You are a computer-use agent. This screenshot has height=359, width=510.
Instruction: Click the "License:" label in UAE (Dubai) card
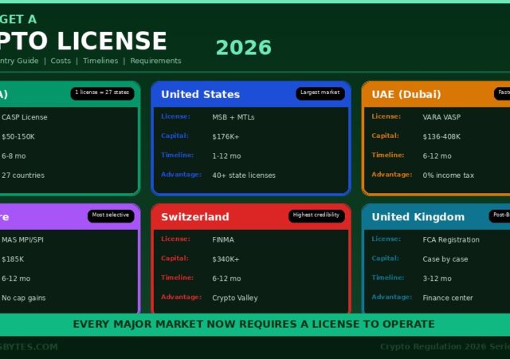(386, 116)
